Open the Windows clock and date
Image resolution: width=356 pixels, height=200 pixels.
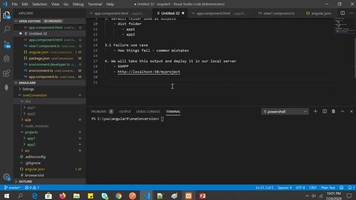(334, 196)
